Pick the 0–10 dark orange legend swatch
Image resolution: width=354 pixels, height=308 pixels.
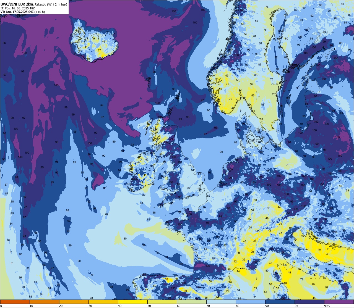coord(15,302)
